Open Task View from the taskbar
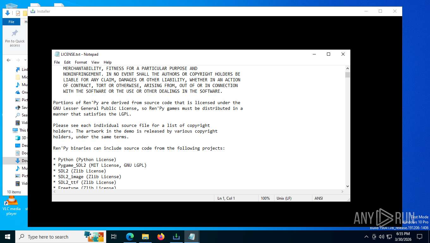Viewport: 430px width, 243px height. (x=114, y=237)
